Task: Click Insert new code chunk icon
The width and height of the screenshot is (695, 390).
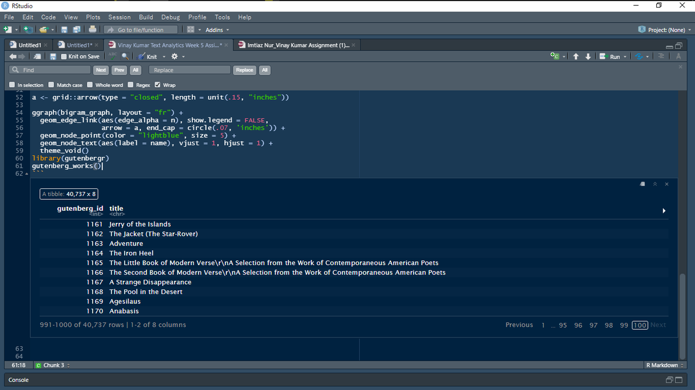Action: (555, 56)
